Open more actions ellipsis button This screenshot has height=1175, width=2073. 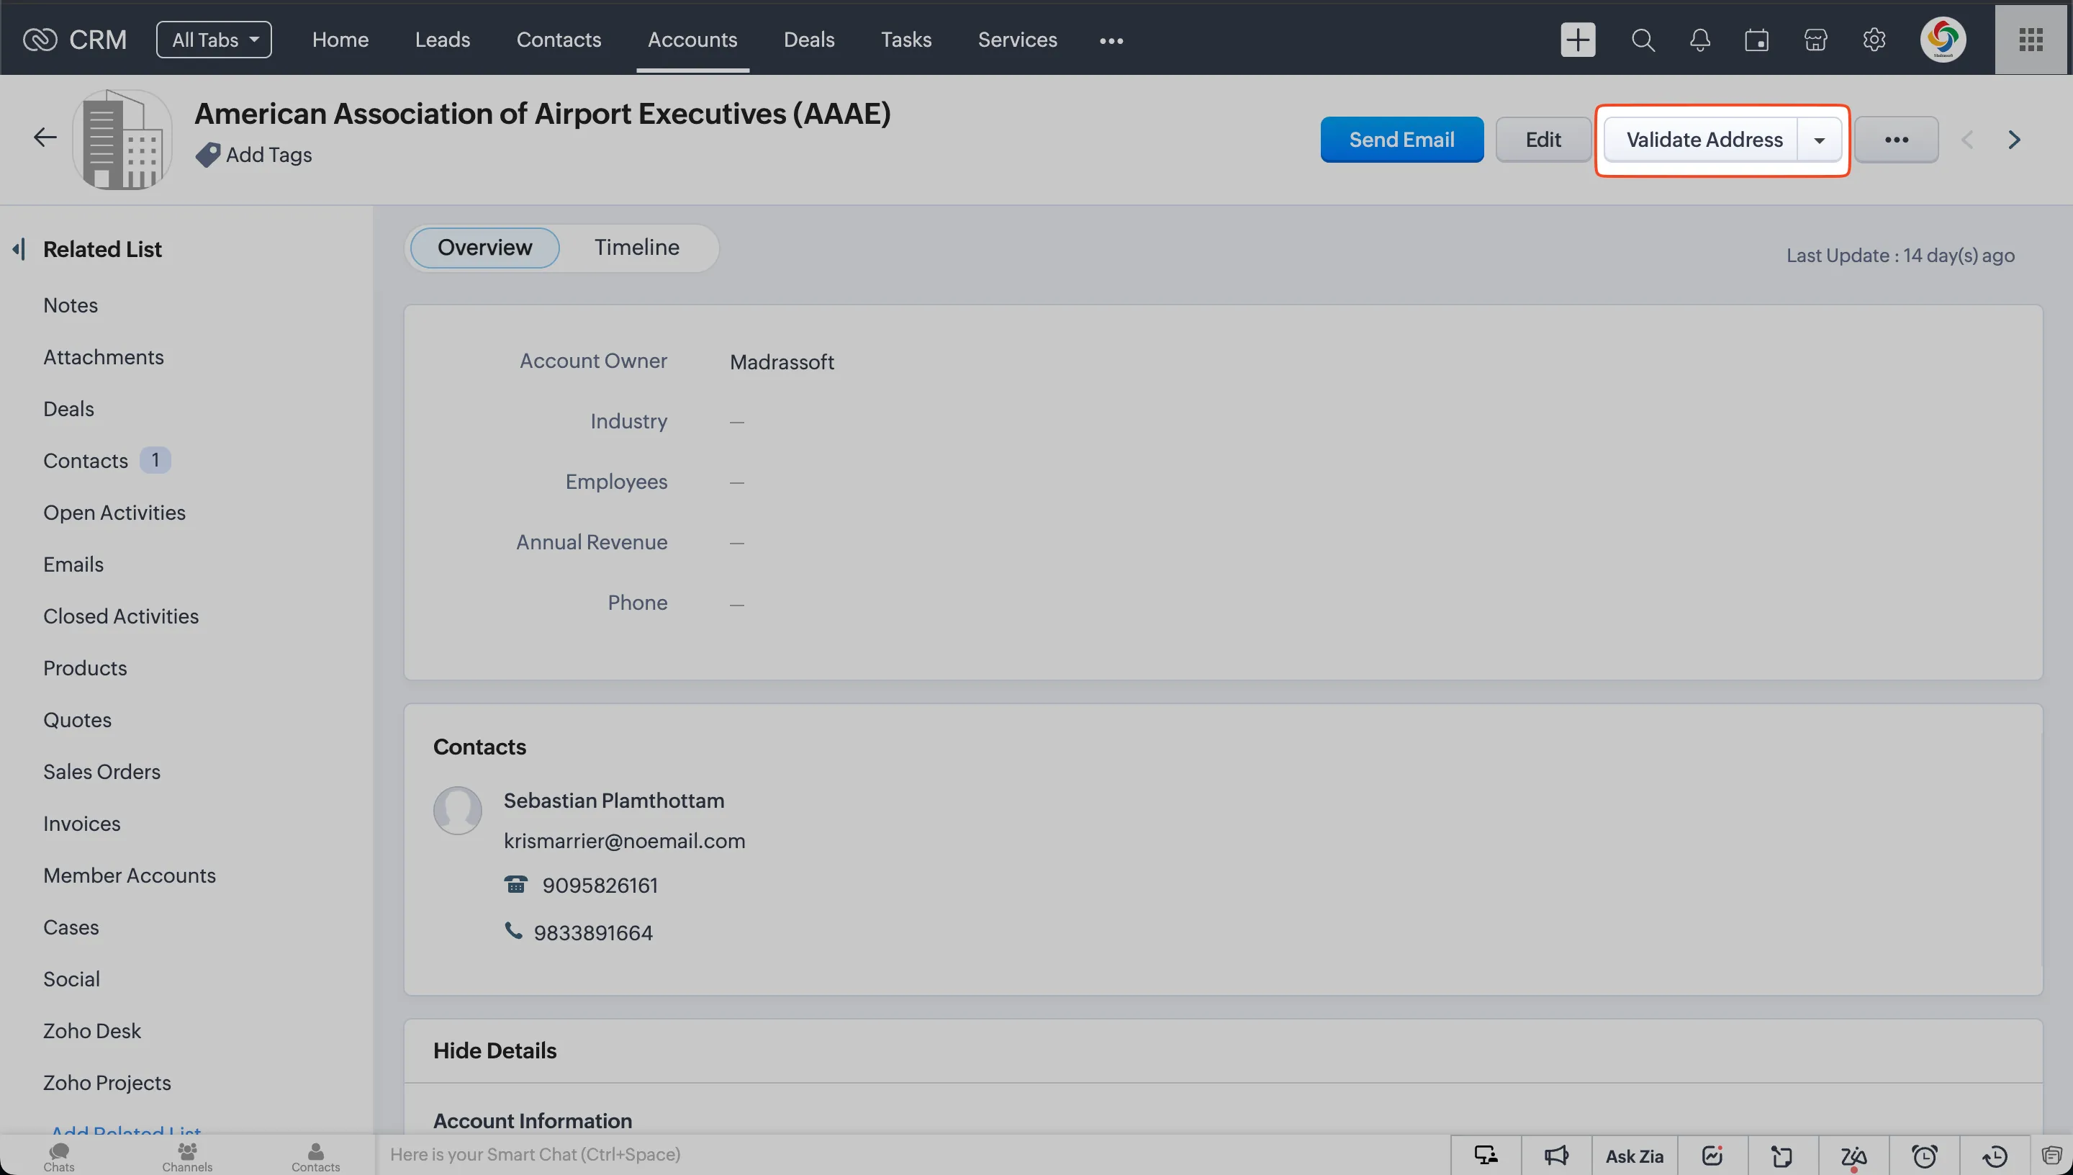[x=1895, y=140]
